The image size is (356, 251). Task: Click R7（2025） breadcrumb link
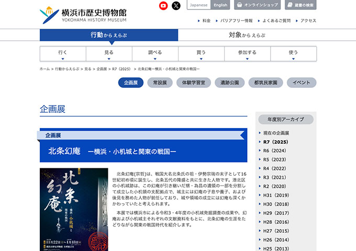click(121, 69)
